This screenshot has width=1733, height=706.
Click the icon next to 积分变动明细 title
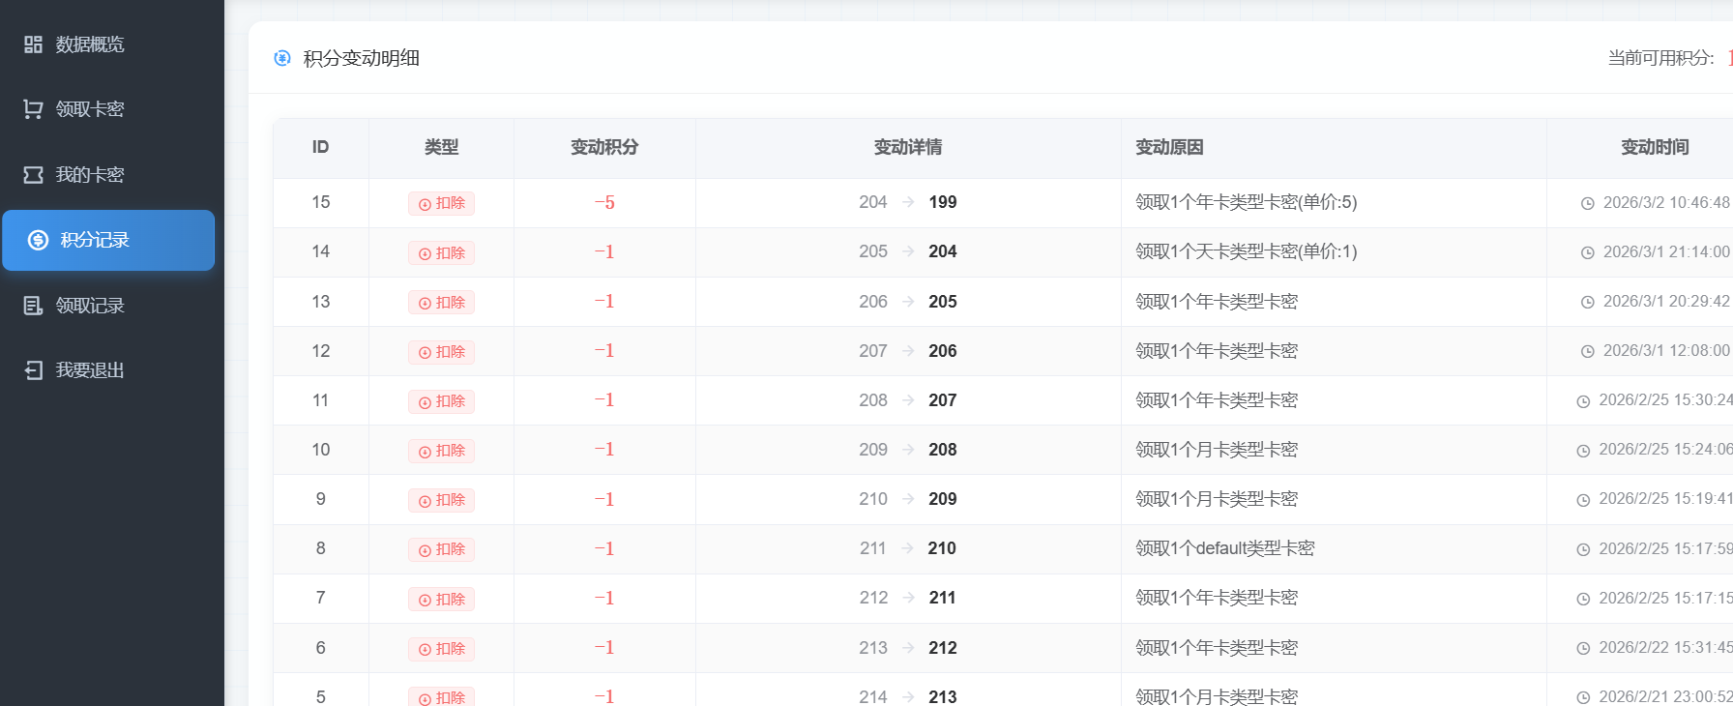(282, 58)
